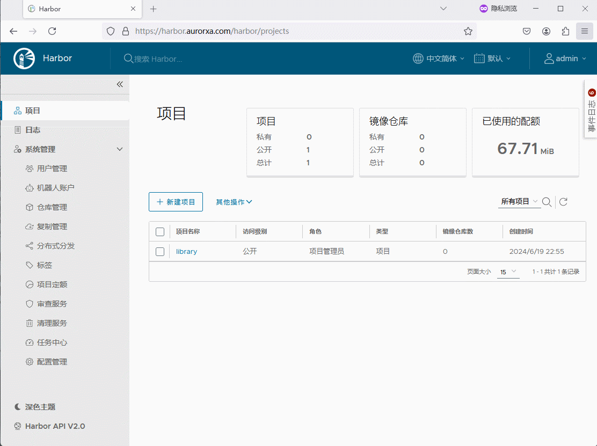Go to User Management (用户管理)

(52, 169)
